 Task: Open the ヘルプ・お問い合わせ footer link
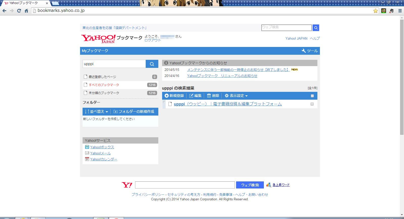[251, 195]
